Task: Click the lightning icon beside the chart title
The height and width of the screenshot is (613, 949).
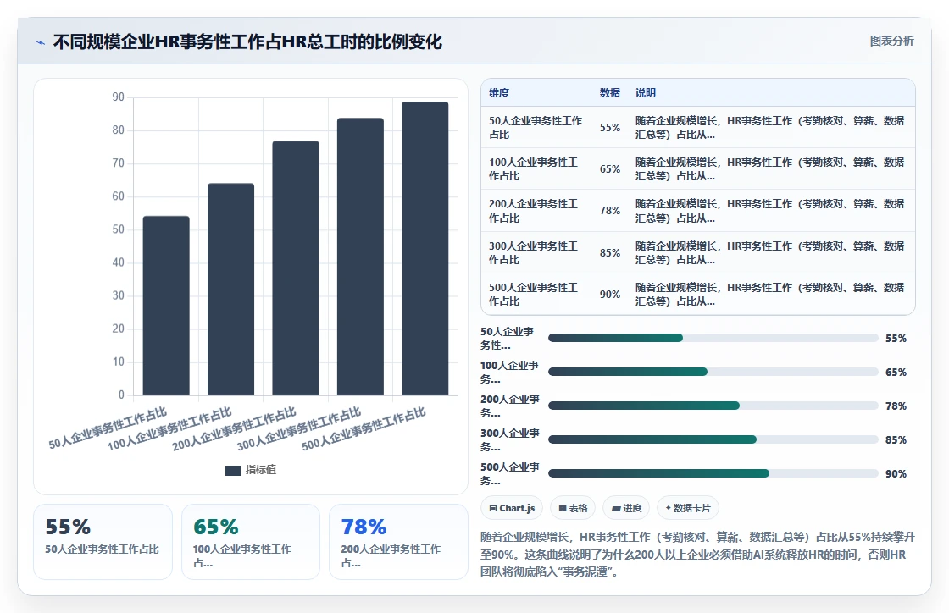Action: 41,42
